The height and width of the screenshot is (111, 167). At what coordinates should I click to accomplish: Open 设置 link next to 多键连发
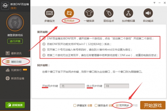(x=90, y=105)
